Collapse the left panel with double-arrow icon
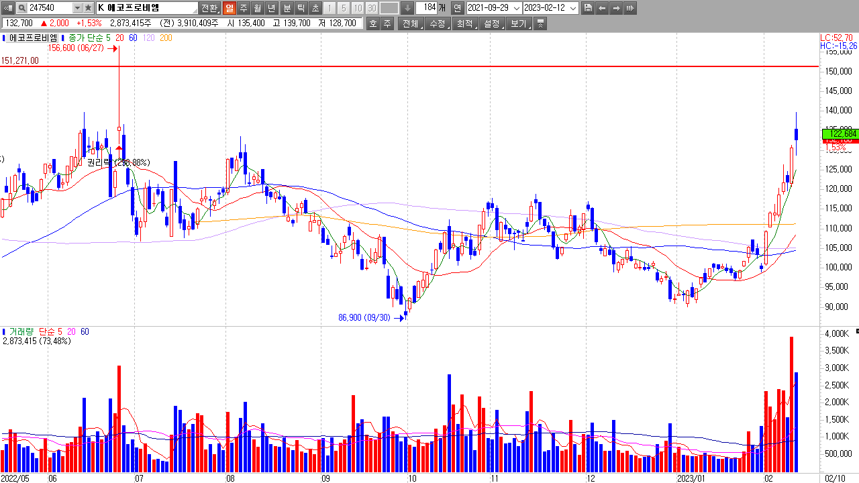Screen dimensions: 859x483 (x=7, y=8)
